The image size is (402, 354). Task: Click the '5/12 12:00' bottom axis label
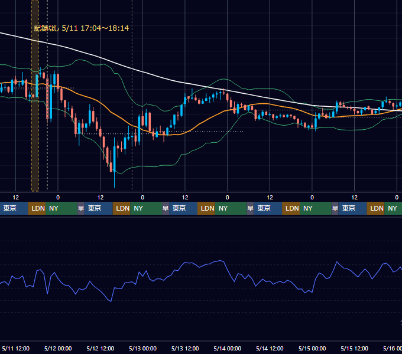[100, 348]
